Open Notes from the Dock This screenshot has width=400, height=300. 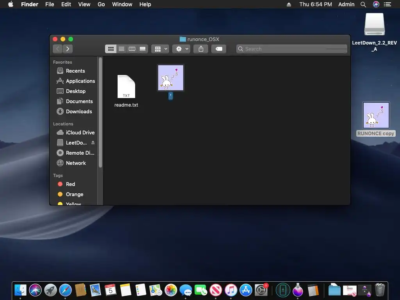pyautogui.click(x=125, y=290)
